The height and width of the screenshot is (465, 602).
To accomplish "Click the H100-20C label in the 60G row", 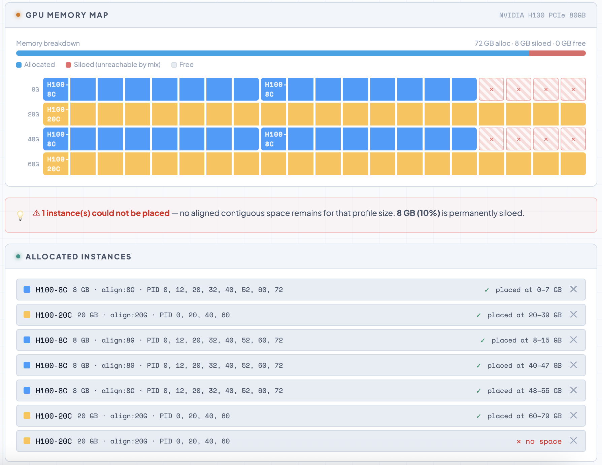I will click(x=56, y=164).
